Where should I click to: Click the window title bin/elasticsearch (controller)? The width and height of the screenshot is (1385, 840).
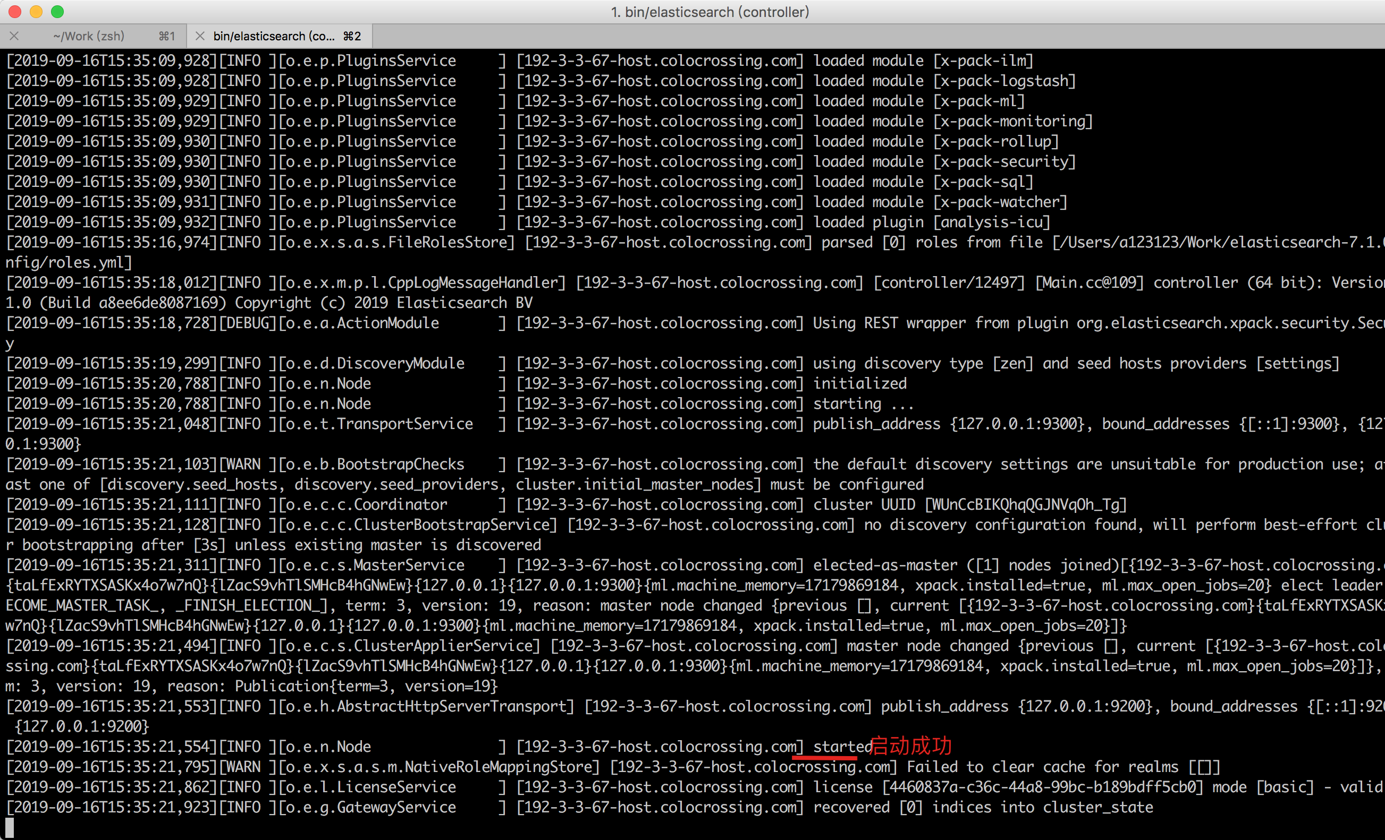tap(710, 12)
